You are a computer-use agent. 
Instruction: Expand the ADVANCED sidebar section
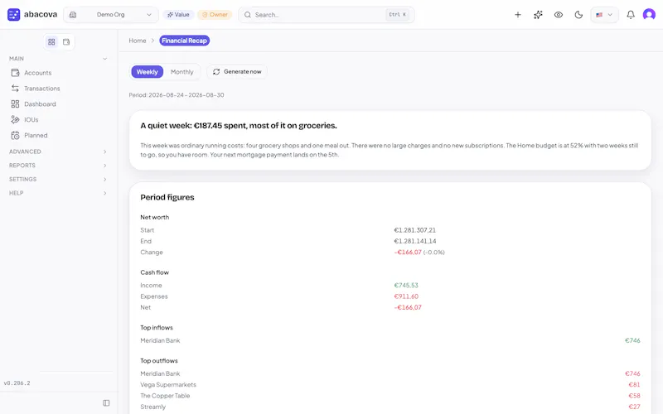(58, 152)
